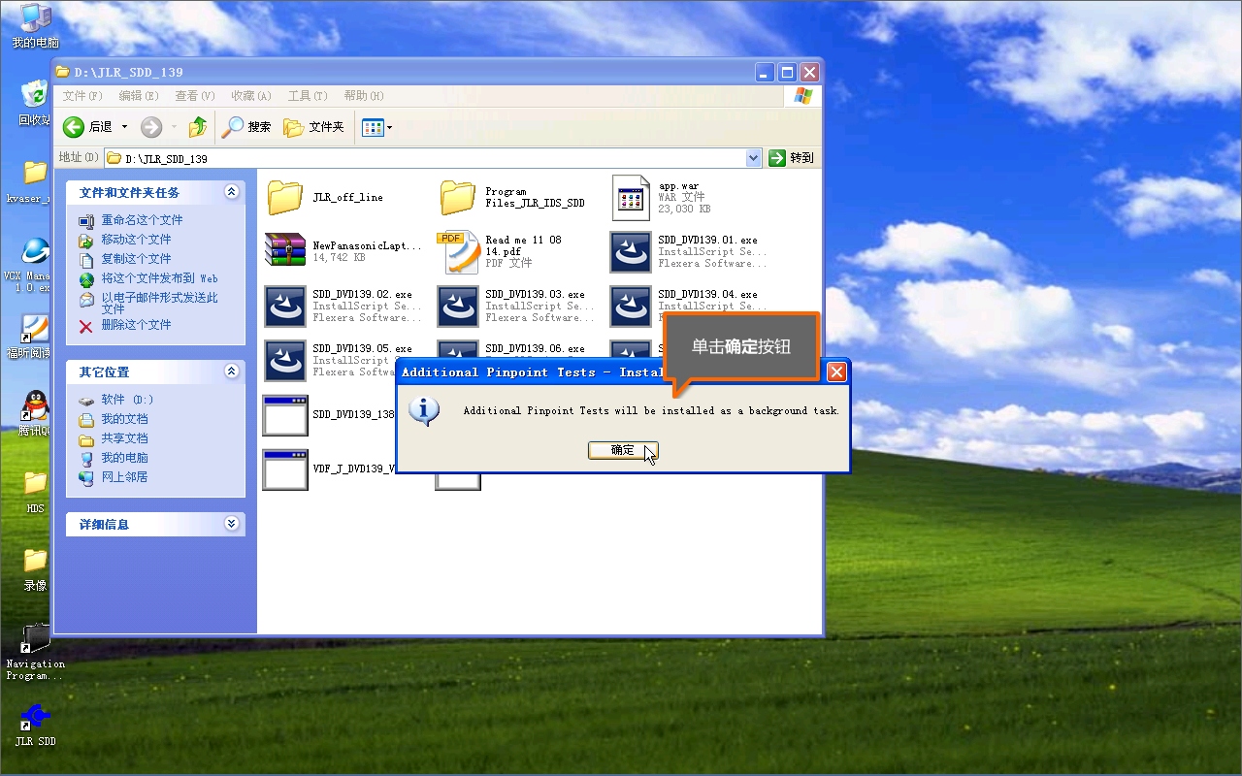The width and height of the screenshot is (1242, 776).
Task: Click 以电子邮件形式发送此文件 link
Action: pyautogui.click(x=159, y=303)
